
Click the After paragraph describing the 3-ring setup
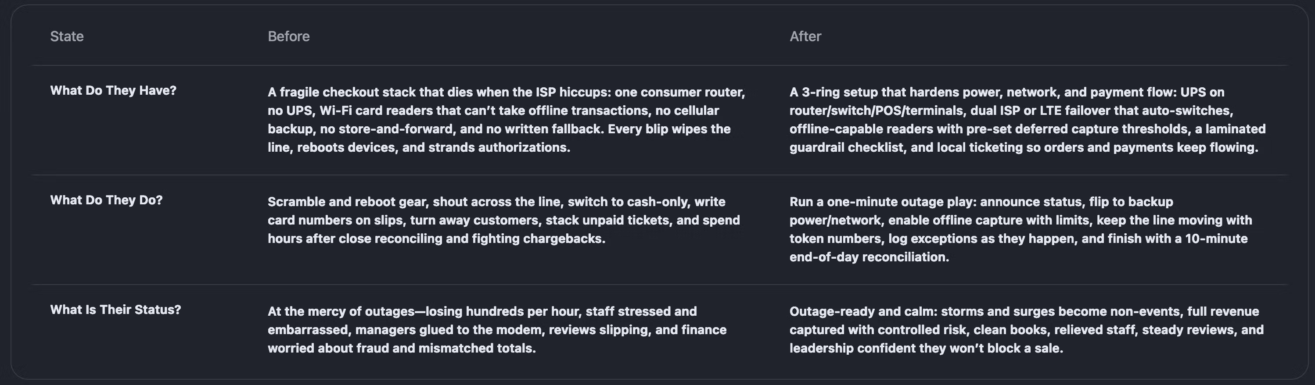(1027, 119)
